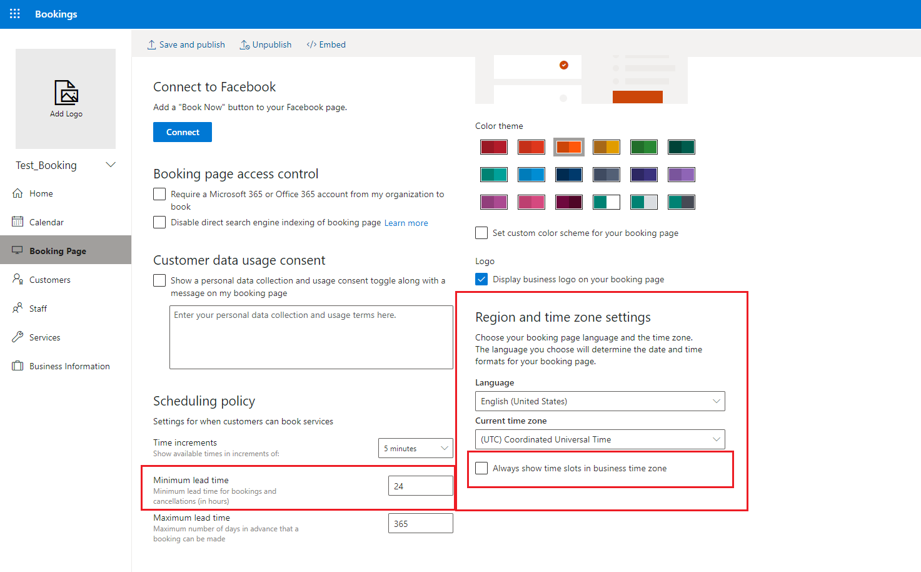The width and height of the screenshot is (921, 572).
Task: Click the personal data usage terms text box
Action: [311, 337]
